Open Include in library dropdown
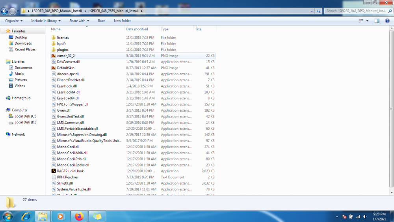This screenshot has height=222, width=394. coord(46,21)
